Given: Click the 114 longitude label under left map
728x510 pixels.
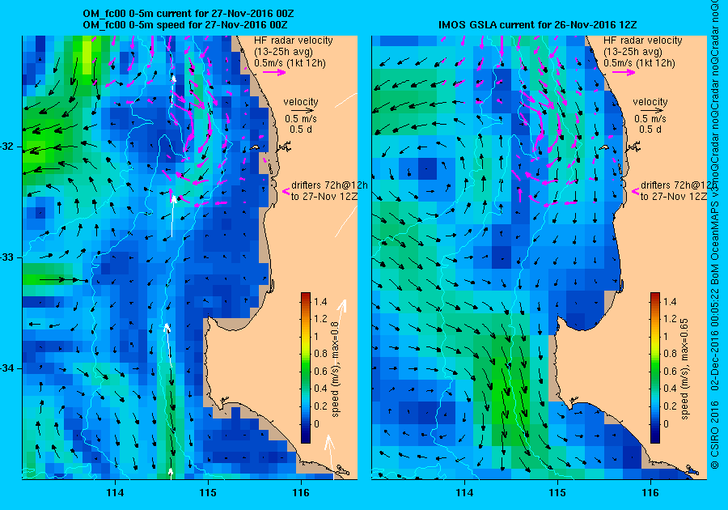Looking at the screenshot, I should pyautogui.click(x=115, y=493).
